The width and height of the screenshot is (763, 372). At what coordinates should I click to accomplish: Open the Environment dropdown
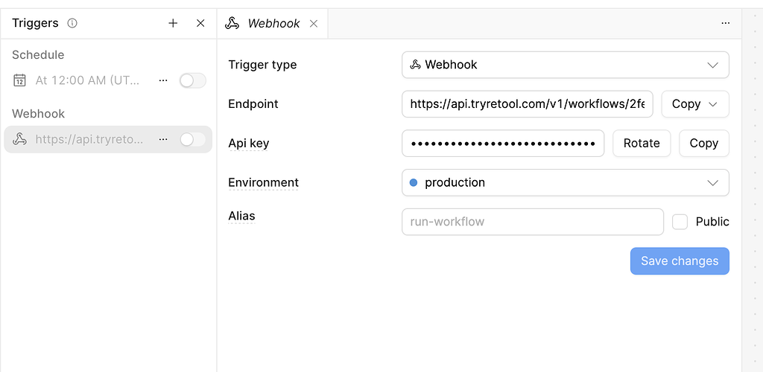pos(566,182)
